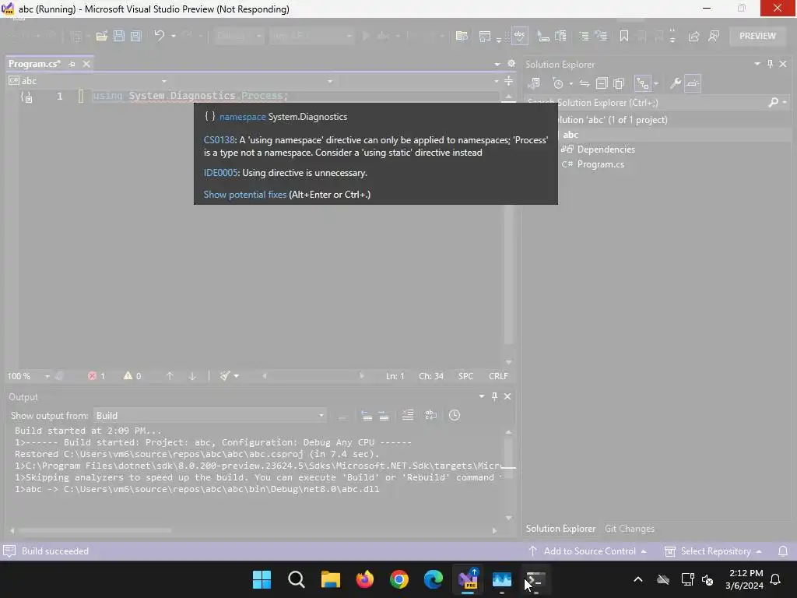Image resolution: width=797 pixels, height=598 pixels.
Task: Open Solution Explorer properties wrench icon
Action: tap(676, 83)
